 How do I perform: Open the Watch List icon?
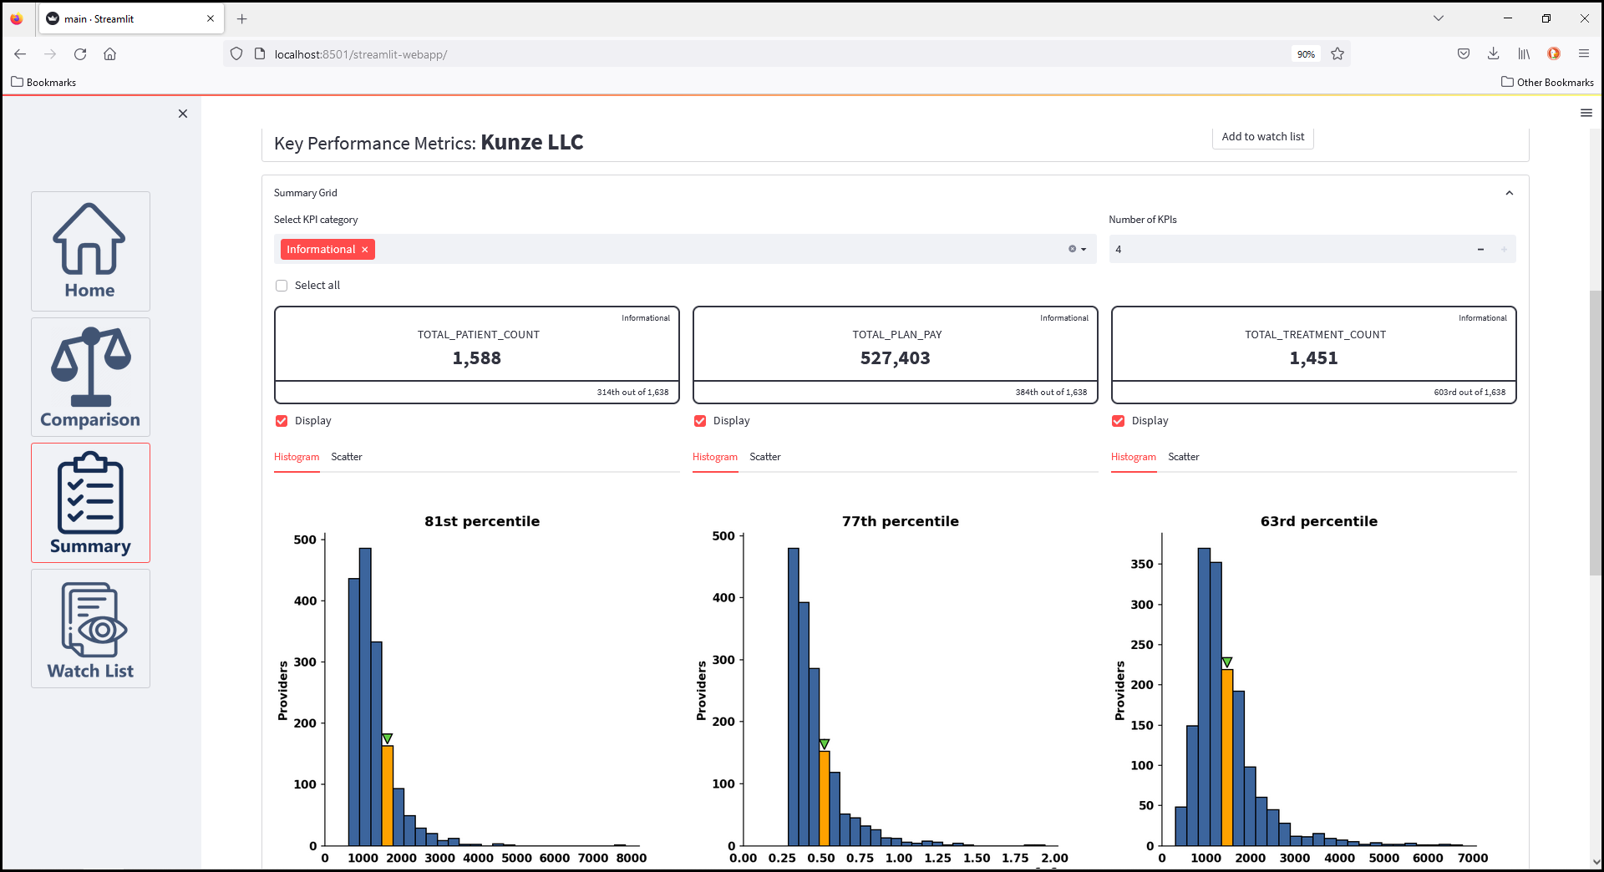[x=90, y=629]
